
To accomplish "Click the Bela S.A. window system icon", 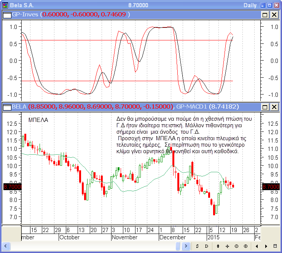I will click(5, 5).
